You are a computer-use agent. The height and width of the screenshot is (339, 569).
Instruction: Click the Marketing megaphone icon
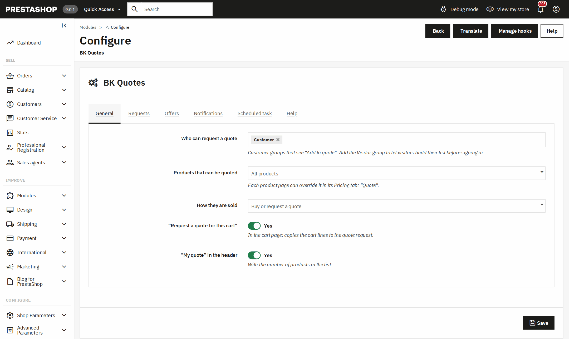(x=10, y=267)
